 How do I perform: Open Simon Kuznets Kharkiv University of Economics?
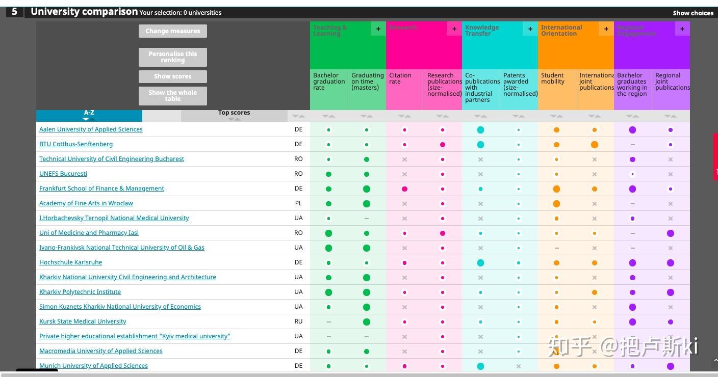(120, 307)
